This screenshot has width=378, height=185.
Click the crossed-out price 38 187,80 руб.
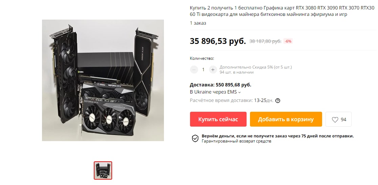pyautogui.click(x=265, y=41)
